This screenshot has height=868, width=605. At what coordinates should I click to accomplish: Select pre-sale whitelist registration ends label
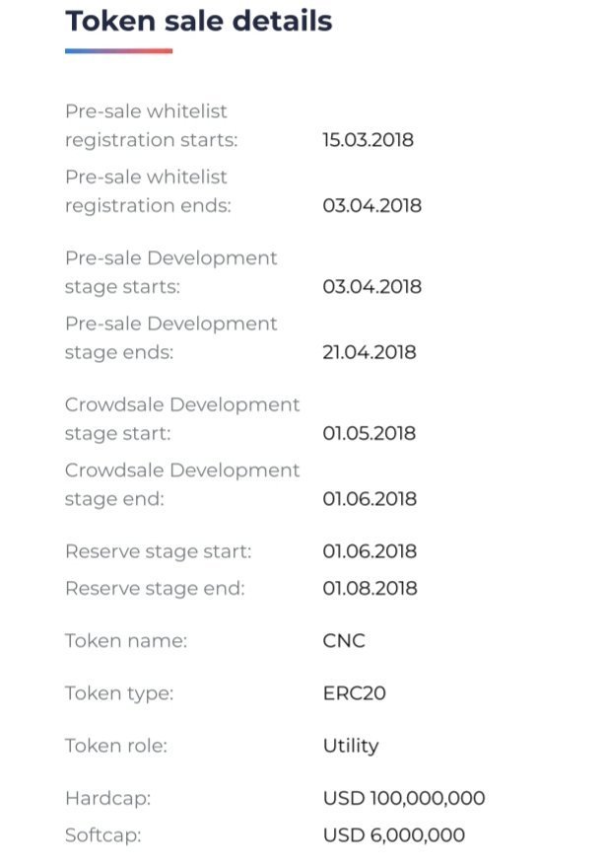click(148, 191)
